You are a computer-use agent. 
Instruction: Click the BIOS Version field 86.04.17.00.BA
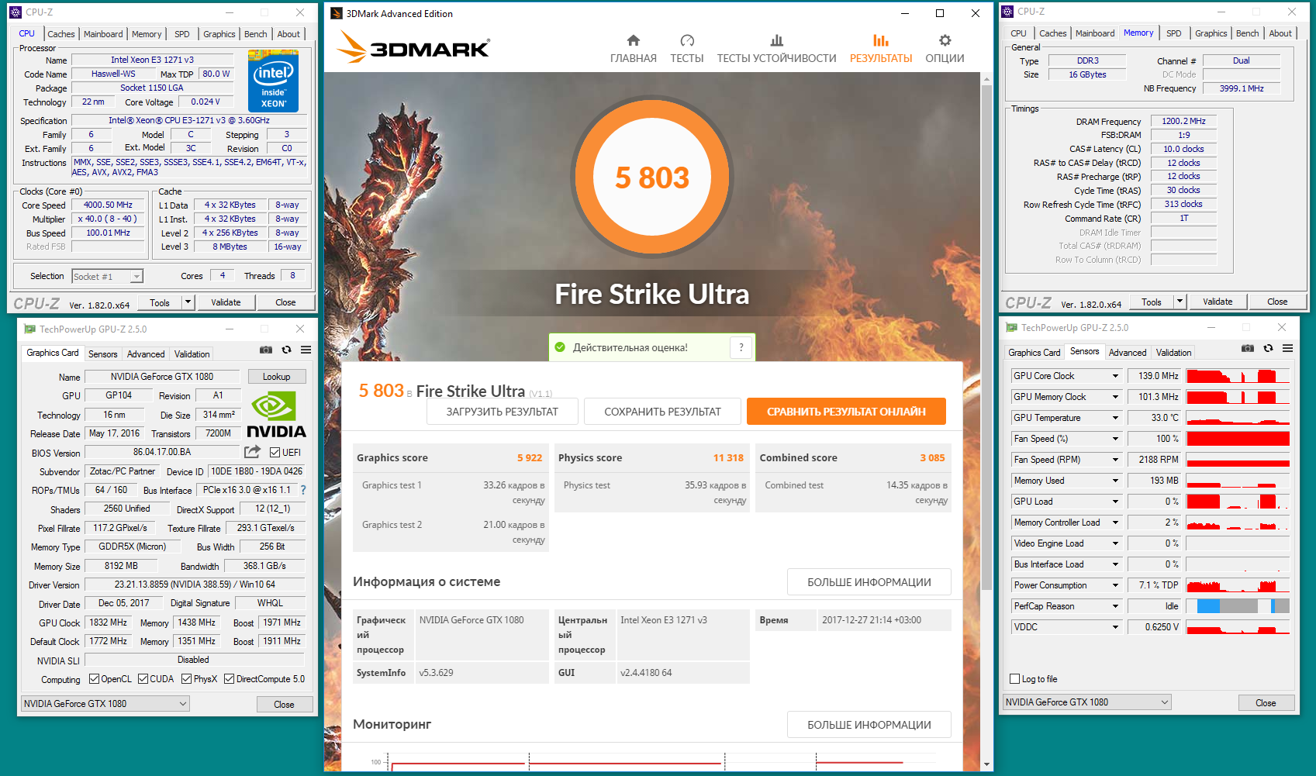coord(162,452)
